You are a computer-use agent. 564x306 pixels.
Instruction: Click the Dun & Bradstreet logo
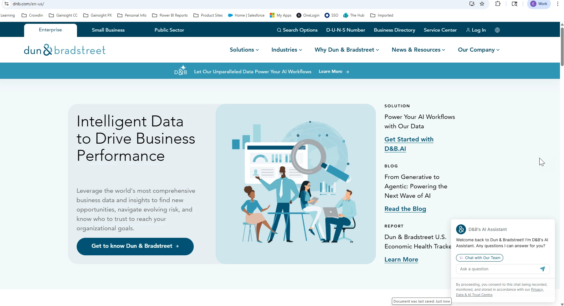click(x=65, y=50)
